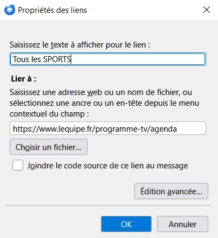
Task: Click the 'Propriétés des liens' window title
Action: (52, 10)
